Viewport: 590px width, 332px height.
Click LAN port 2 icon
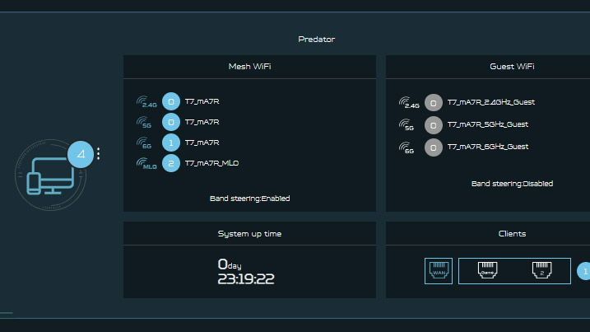541,271
